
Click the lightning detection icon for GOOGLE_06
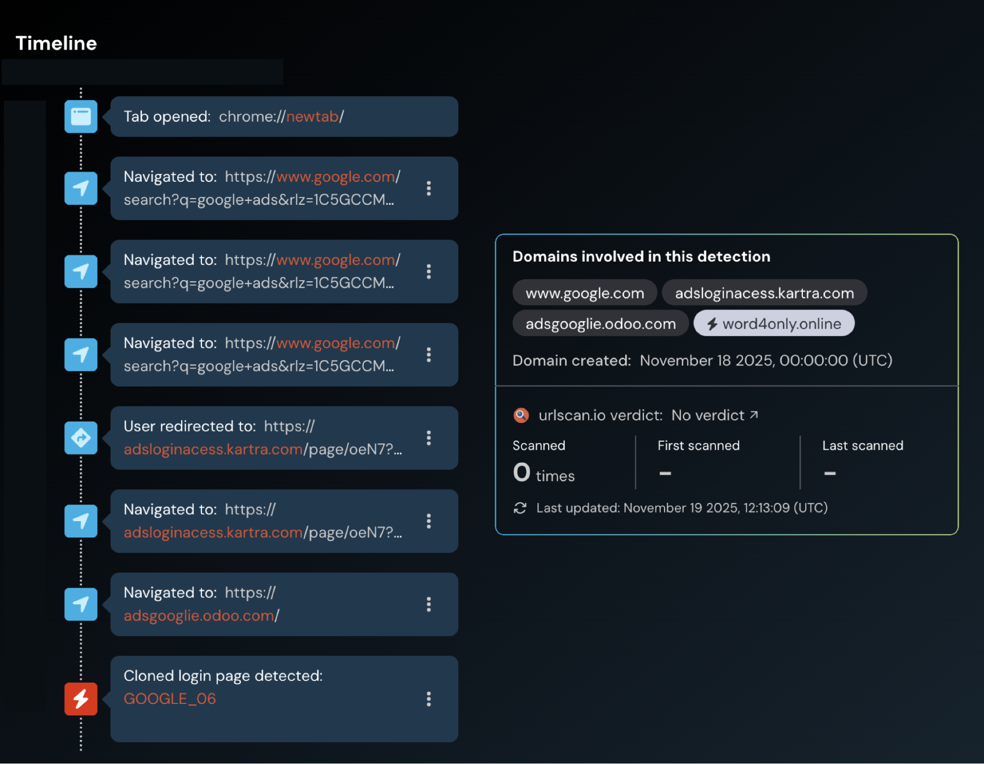[x=80, y=699]
